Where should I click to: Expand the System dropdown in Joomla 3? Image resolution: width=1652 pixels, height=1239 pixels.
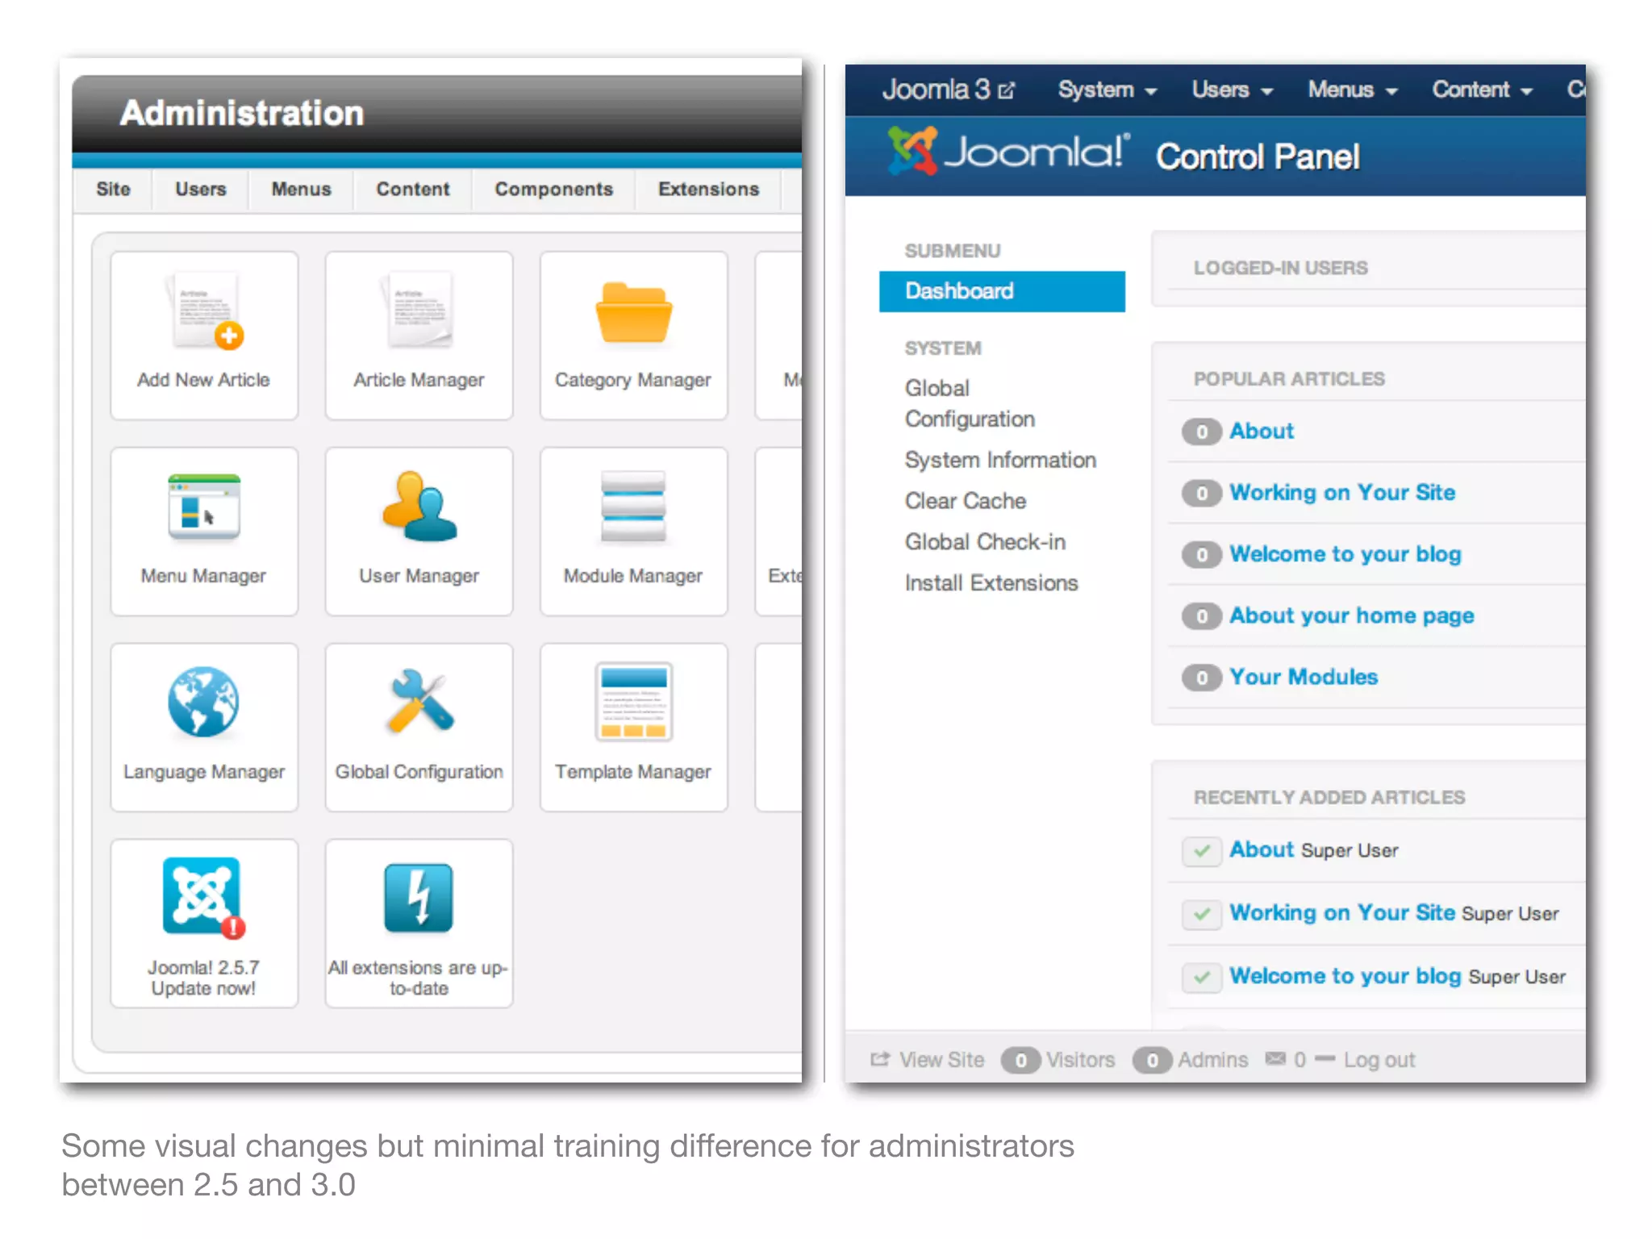1107,90
